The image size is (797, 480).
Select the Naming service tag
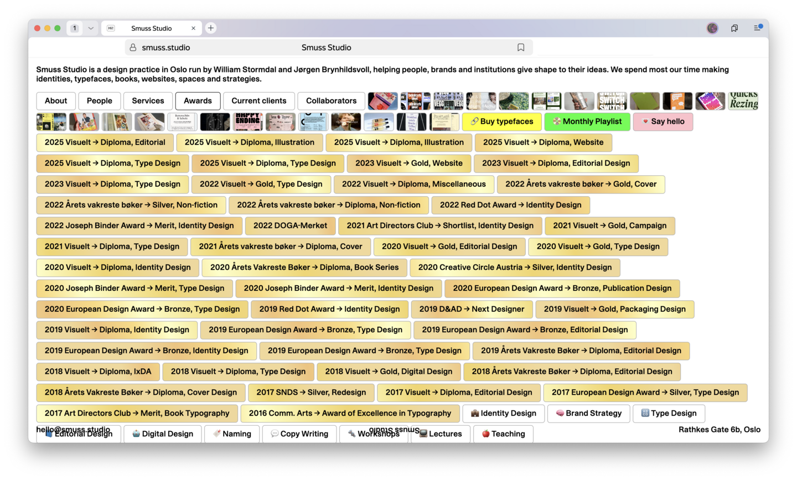(x=232, y=434)
